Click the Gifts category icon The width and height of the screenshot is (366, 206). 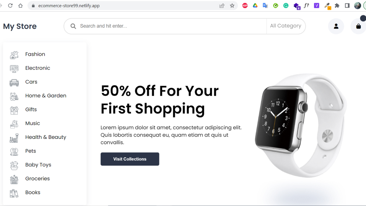[x=14, y=110]
